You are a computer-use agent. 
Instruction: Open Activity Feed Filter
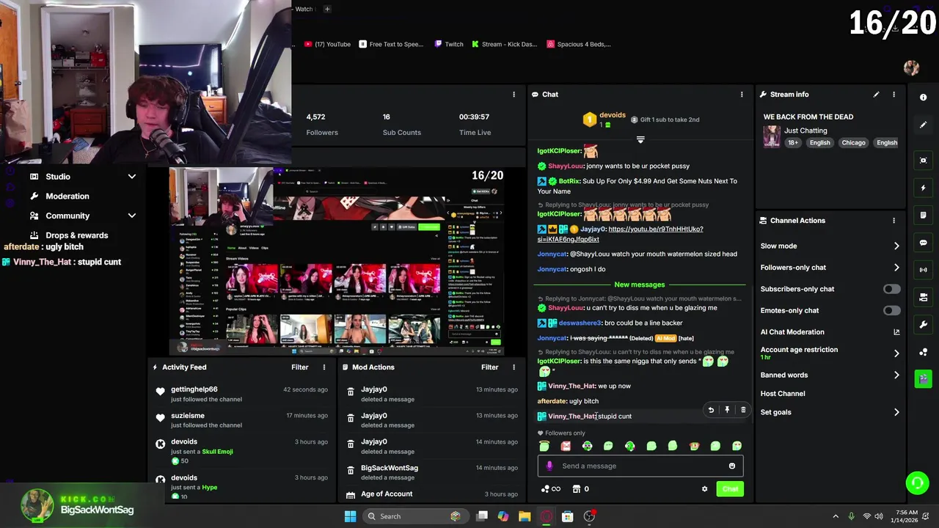coord(299,367)
